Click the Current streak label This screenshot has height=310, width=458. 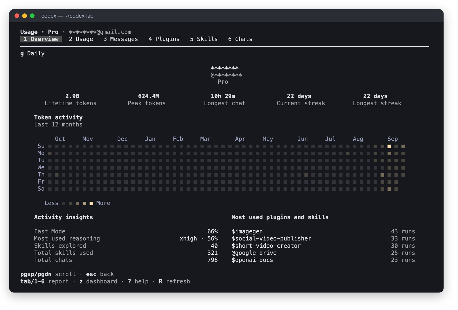pos(301,103)
